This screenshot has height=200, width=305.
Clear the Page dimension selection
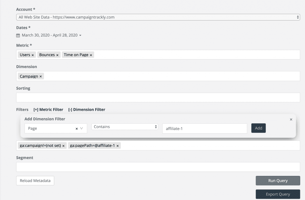pos(77,129)
